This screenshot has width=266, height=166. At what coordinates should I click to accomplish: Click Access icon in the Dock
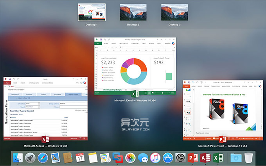coord(205,158)
